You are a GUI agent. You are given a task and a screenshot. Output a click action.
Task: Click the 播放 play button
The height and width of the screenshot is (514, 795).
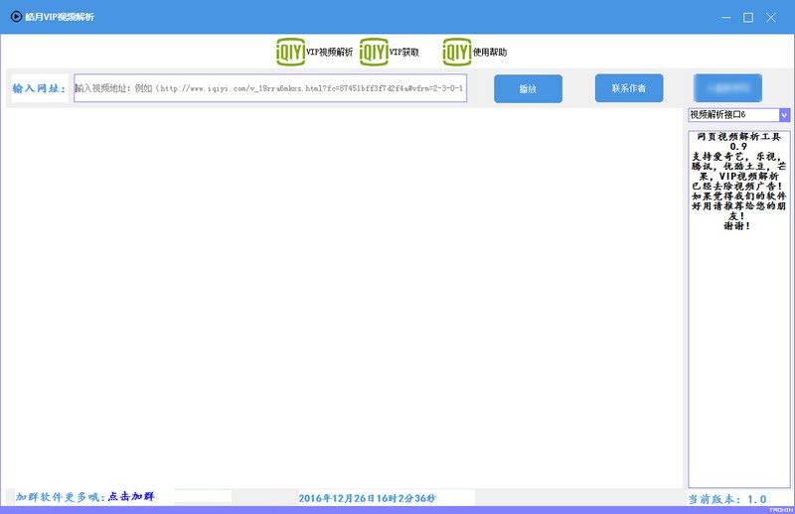[x=528, y=88]
